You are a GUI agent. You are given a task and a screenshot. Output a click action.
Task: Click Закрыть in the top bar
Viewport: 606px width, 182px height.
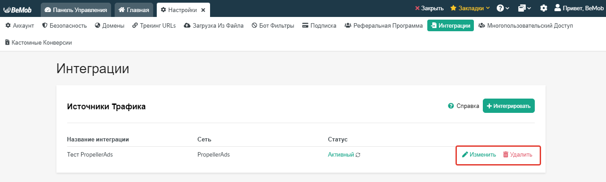pos(429,8)
